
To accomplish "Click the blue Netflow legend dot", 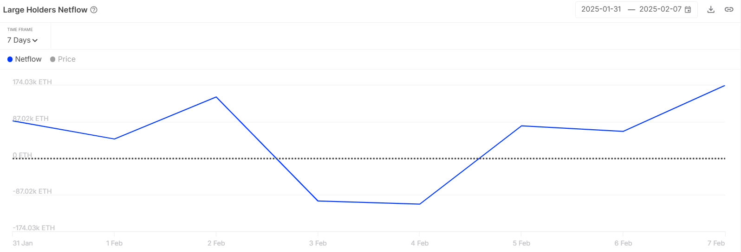I will pyautogui.click(x=10, y=59).
